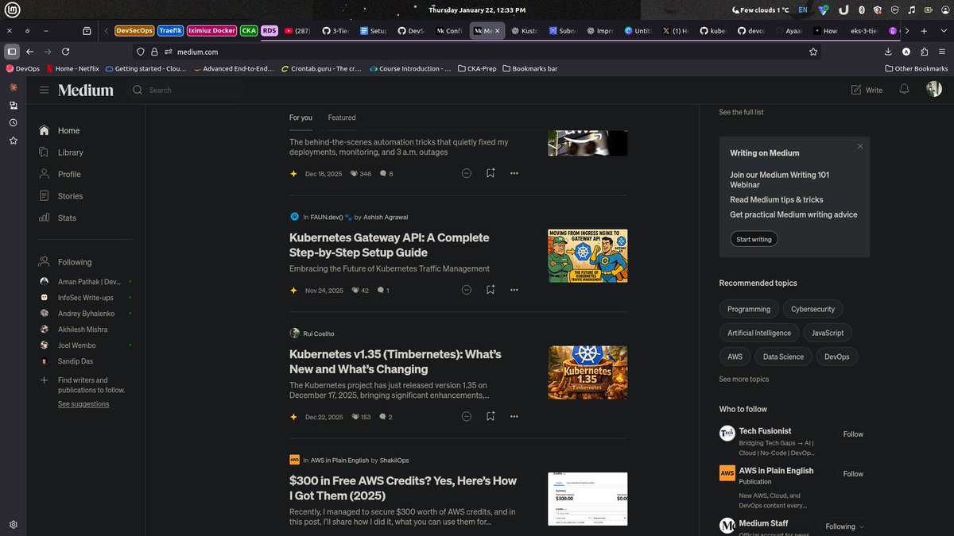Image resolution: width=954 pixels, height=536 pixels.
Task: Follow AWS in Plain English
Action: pyautogui.click(x=853, y=474)
